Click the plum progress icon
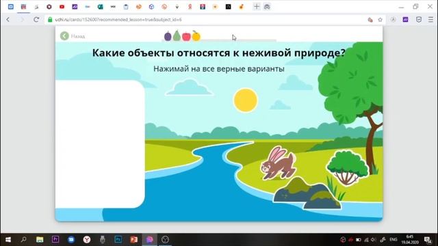Screen dimensions: 438x246 (168, 36)
